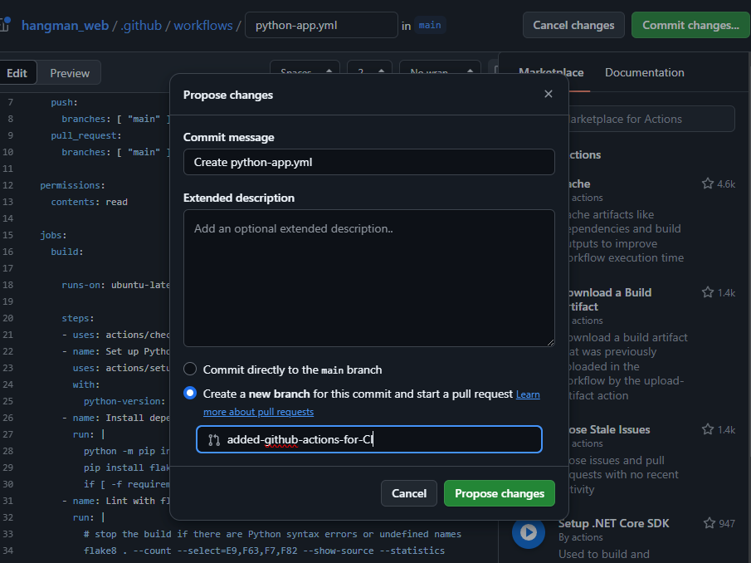The height and width of the screenshot is (563, 751).
Task: Open the Close Stale Issues action
Action: click(608, 429)
